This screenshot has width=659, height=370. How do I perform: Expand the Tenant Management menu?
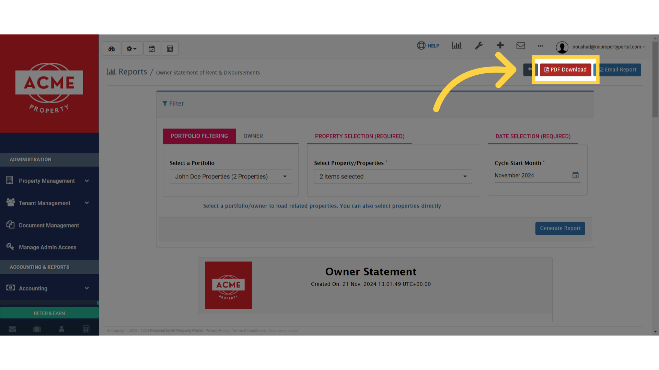(x=49, y=203)
